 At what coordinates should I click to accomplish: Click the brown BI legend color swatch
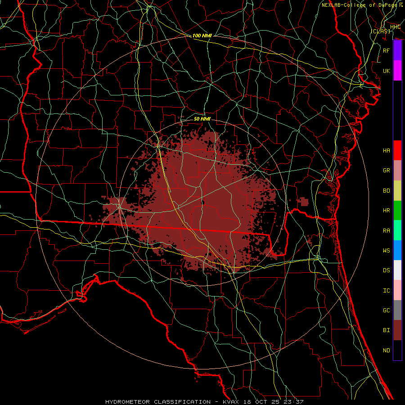pyautogui.click(x=397, y=330)
